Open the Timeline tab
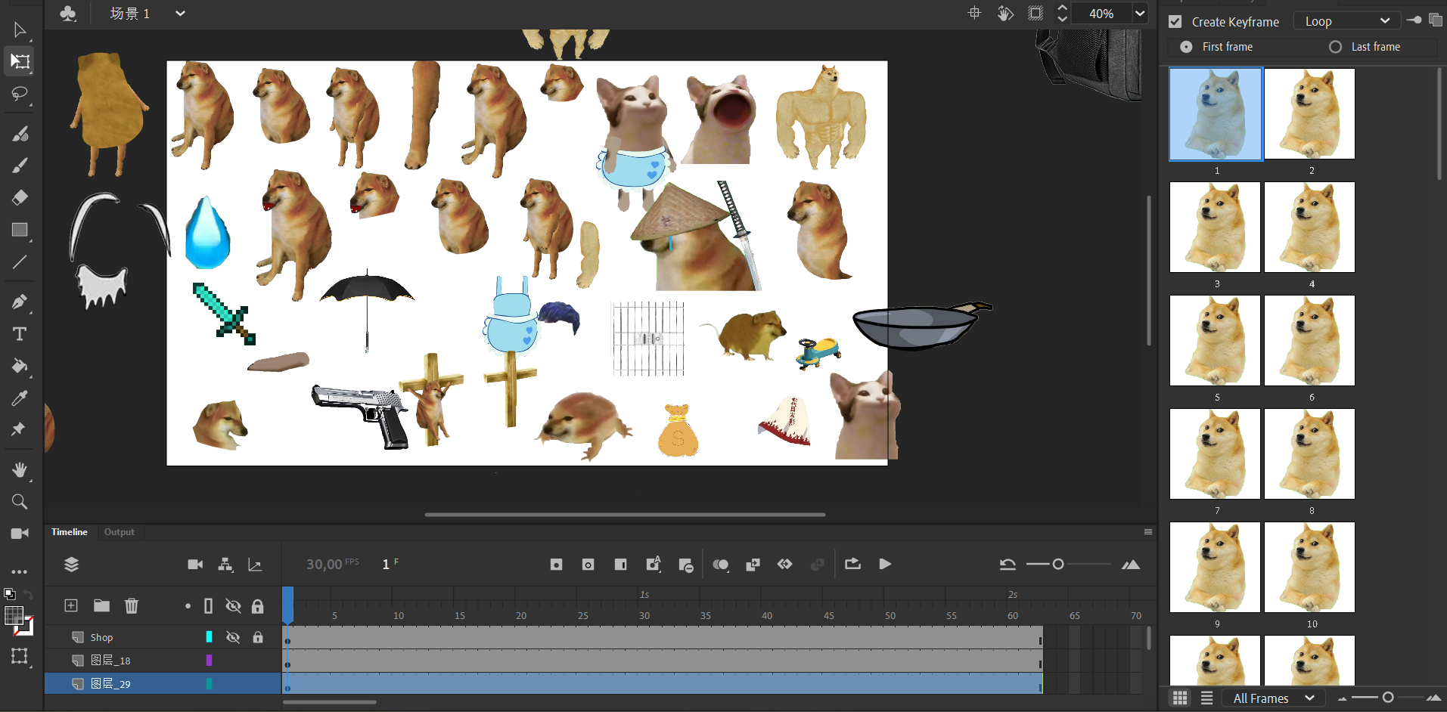This screenshot has width=1447, height=712. pos(70,532)
